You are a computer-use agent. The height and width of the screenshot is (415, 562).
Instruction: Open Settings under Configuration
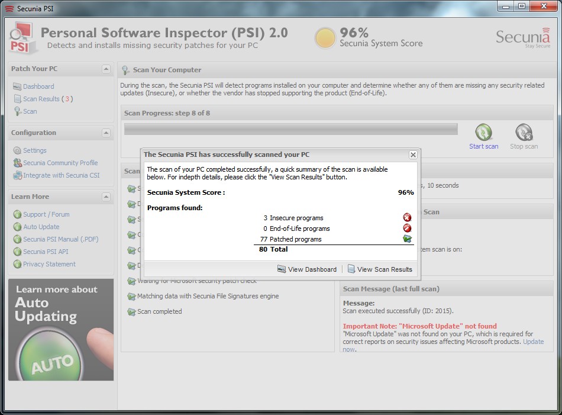tap(35, 150)
